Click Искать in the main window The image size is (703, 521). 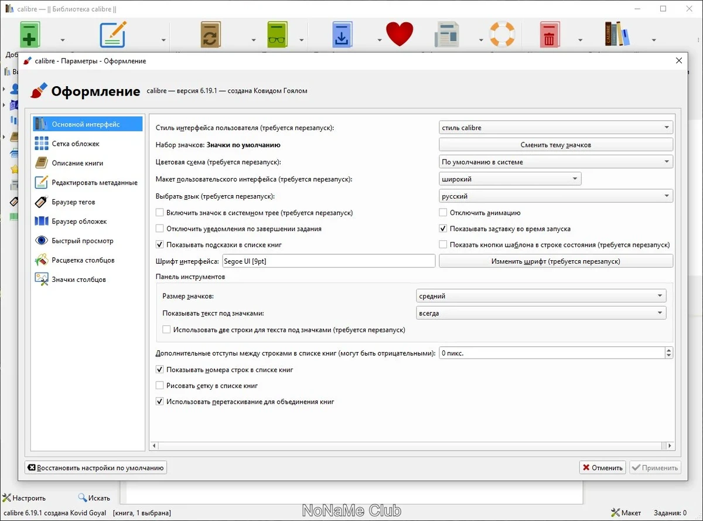point(94,498)
